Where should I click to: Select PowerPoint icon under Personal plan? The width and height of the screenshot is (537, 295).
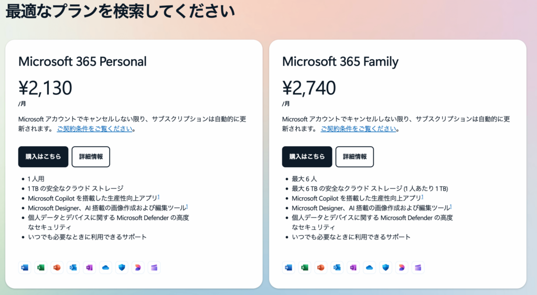click(57, 268)
